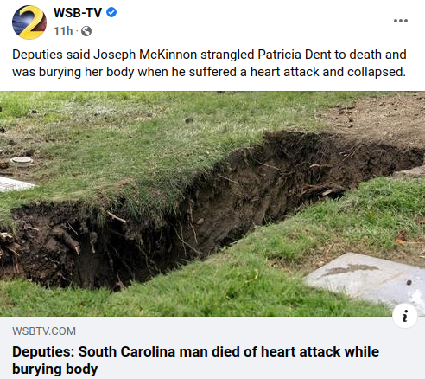Click 'burying body' on the headline's second line

pos(55,369)
